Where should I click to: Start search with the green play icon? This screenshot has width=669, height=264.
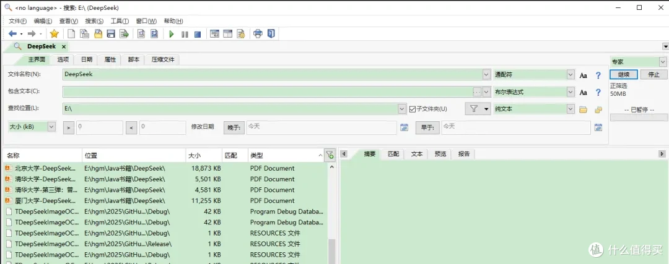(172, 34)
